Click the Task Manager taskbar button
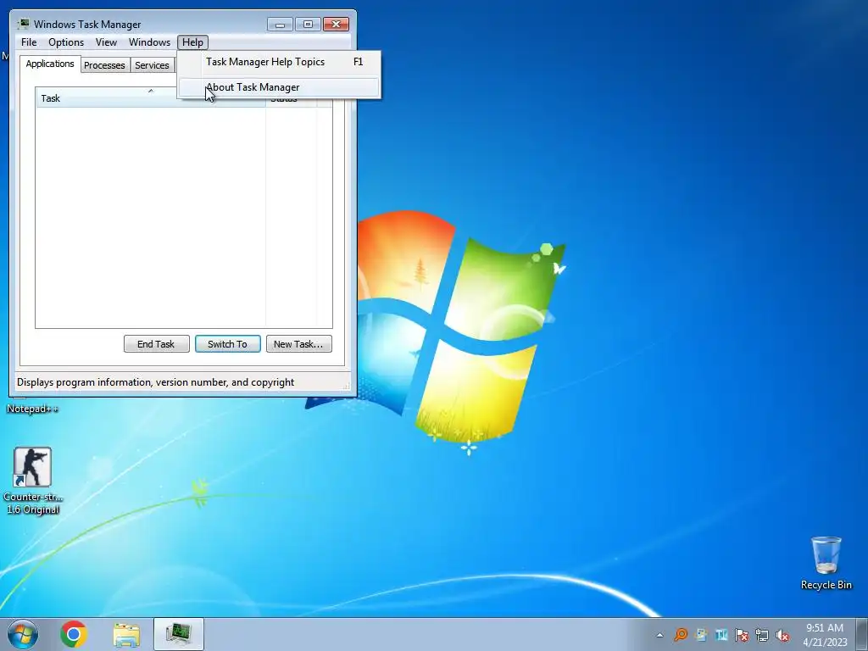868x651 pixels. [179, 634]
